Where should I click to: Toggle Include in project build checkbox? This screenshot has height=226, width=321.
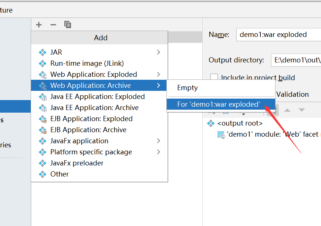click(x=214, y=78)
